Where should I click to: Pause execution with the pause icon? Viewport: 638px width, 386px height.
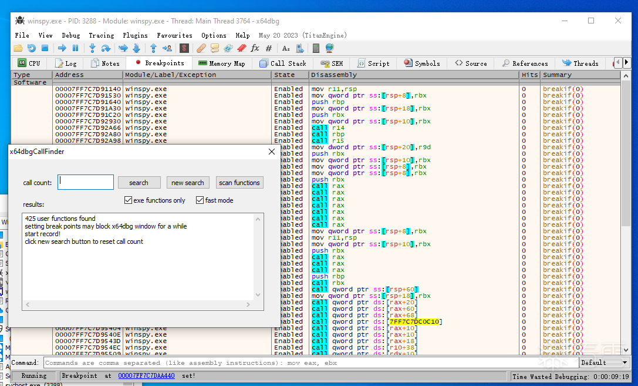75,48
